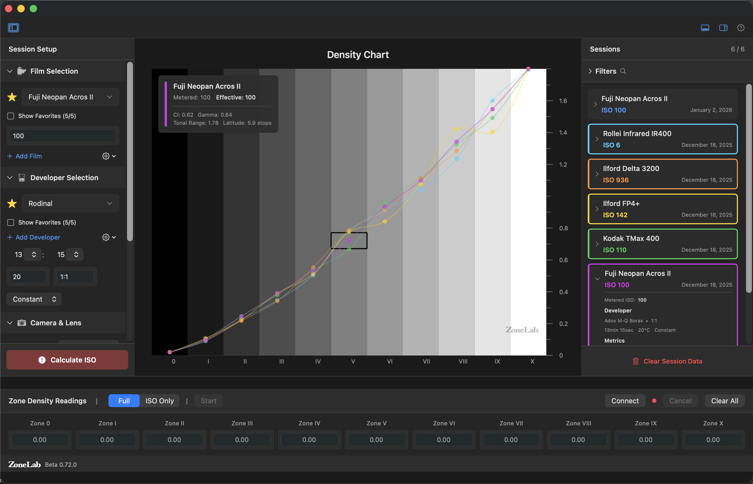Switch to the ISO Only tab
Image resolution: width=753 pixels, height=484 pixels.
[160, 401]
